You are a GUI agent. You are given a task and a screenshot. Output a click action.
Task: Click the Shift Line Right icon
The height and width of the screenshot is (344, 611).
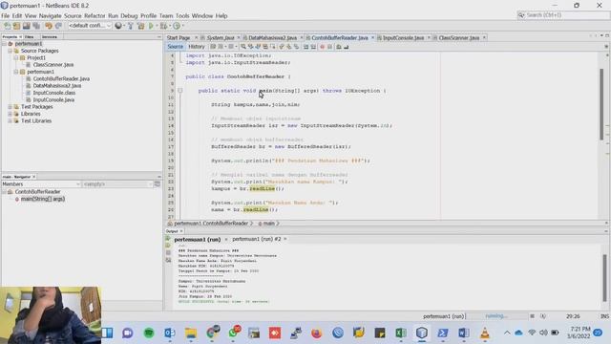313,47
